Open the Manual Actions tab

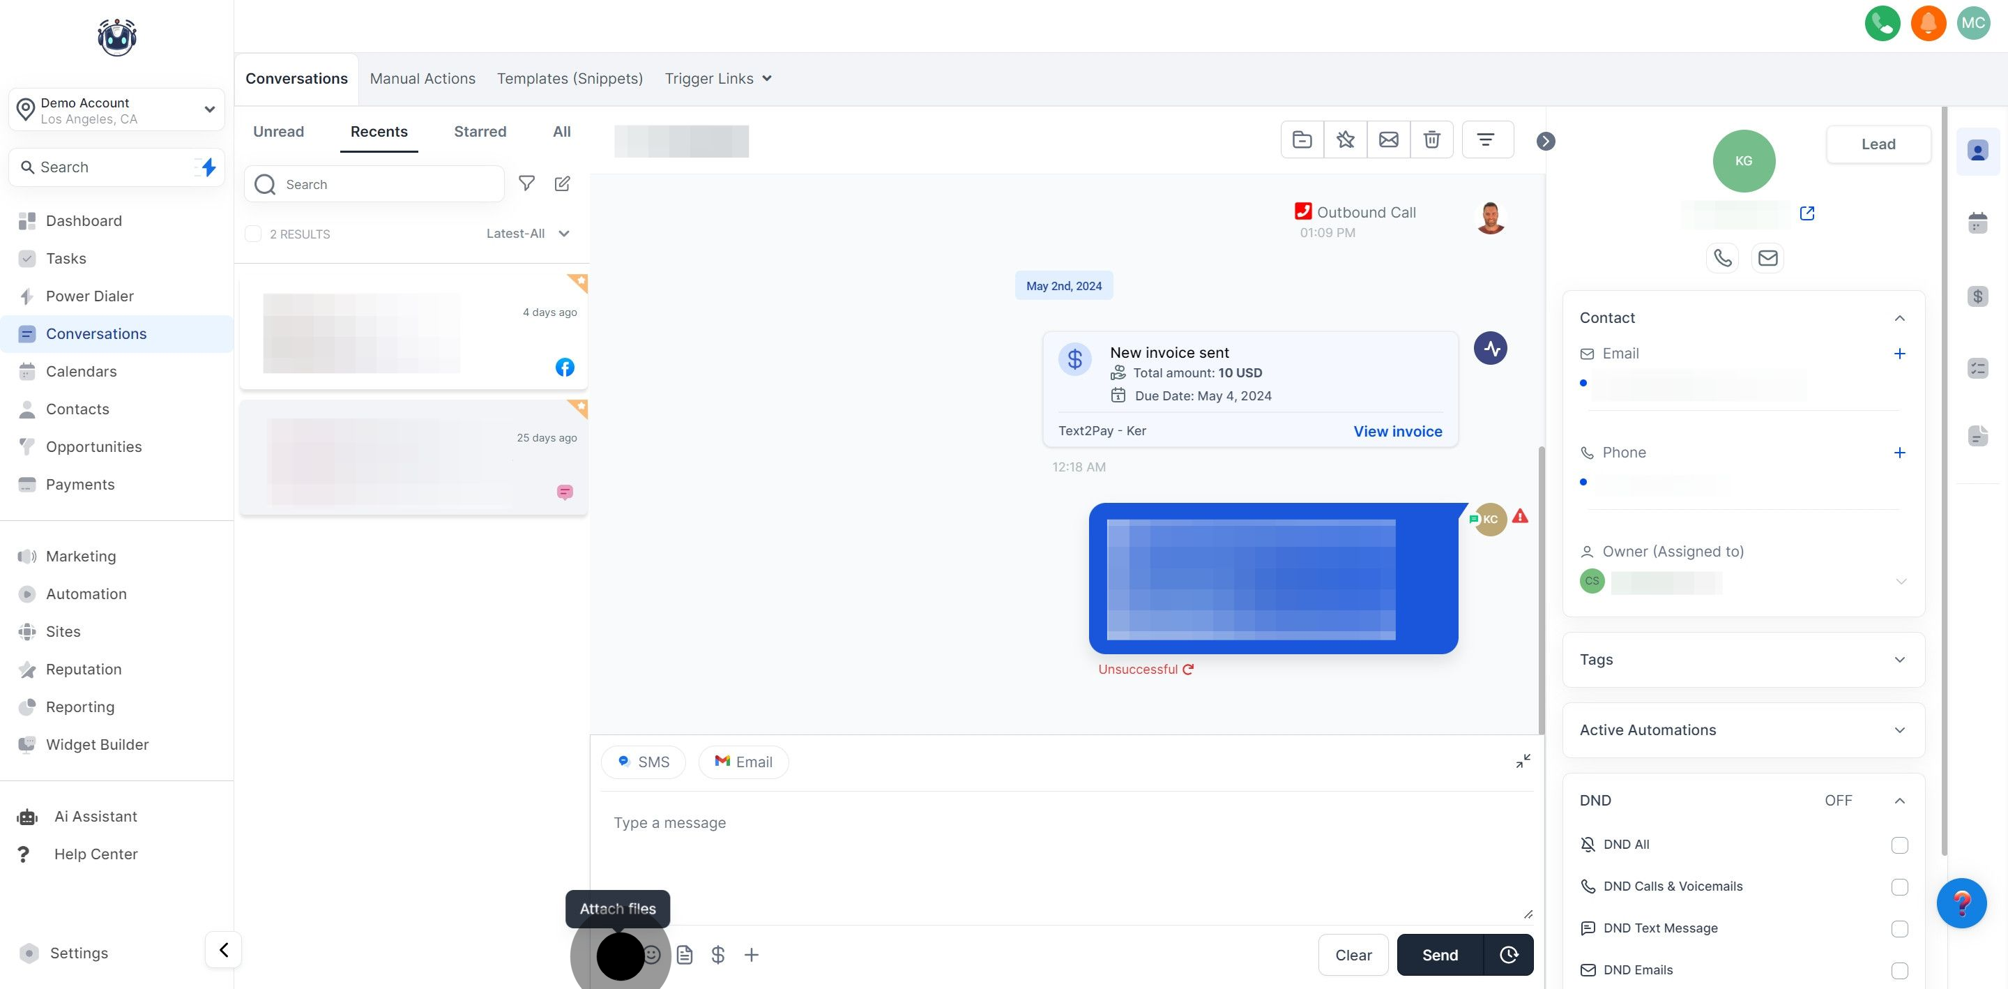(x=422, y=79)
